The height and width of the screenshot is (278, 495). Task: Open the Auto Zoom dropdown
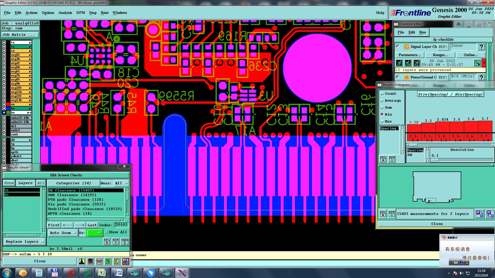click(63, 233)
